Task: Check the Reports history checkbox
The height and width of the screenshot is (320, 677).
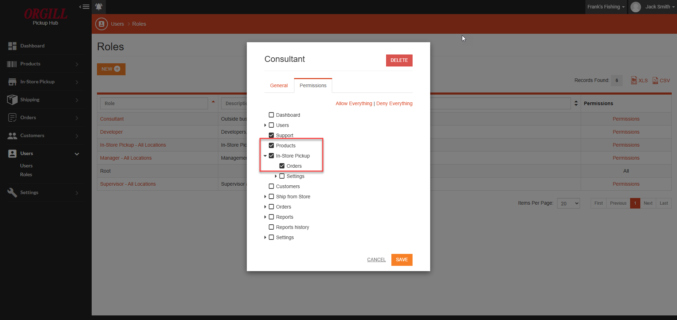Action: pos(272,227)
